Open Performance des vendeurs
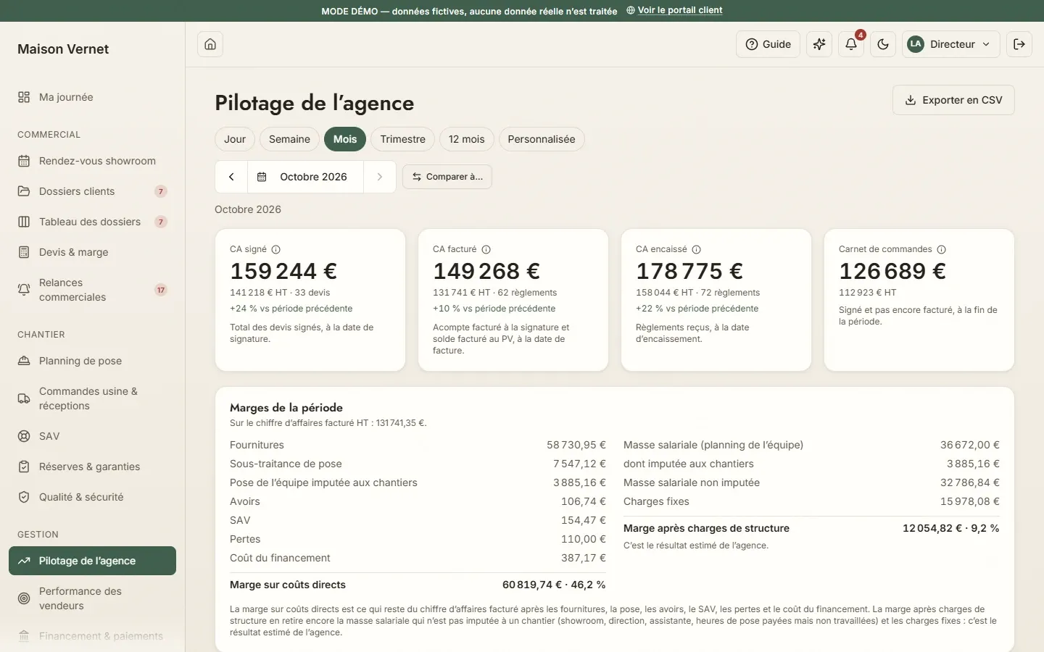1044x652 pixels. [92, 598]
